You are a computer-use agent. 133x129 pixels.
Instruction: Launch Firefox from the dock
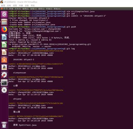pos(4,29)
